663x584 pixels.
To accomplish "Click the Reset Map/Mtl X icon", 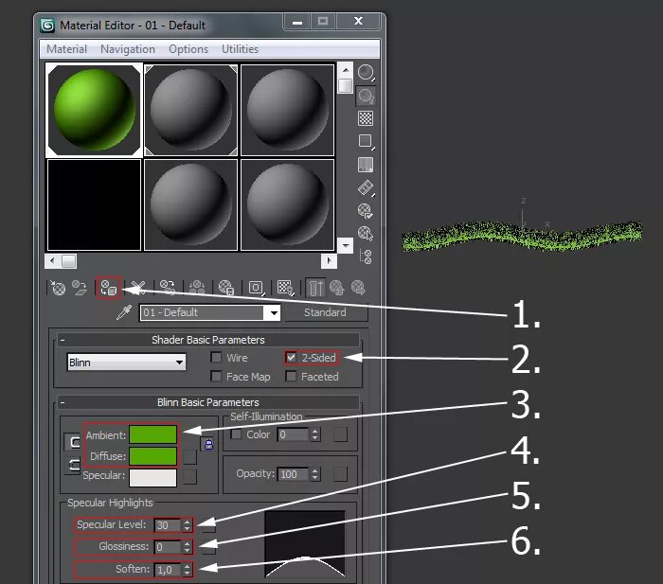I will point(138,288).
